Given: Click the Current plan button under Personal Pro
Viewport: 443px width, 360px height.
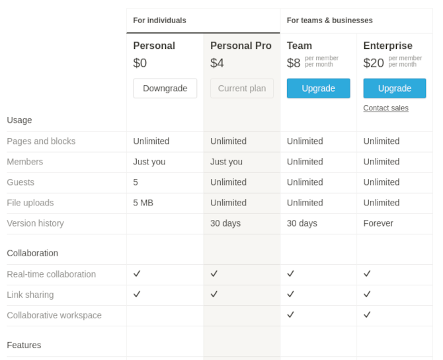Looking at the screenshot, I should pos(241,89).
